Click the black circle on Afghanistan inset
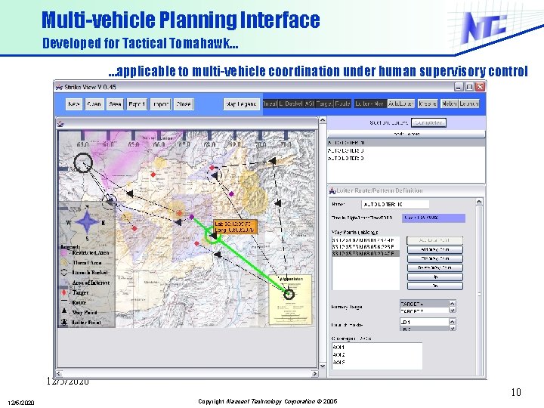Viewport: 544px width, 408px height. 289,295
